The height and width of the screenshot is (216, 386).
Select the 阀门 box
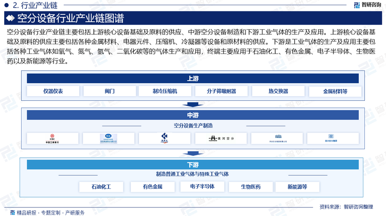click(110, 91)
